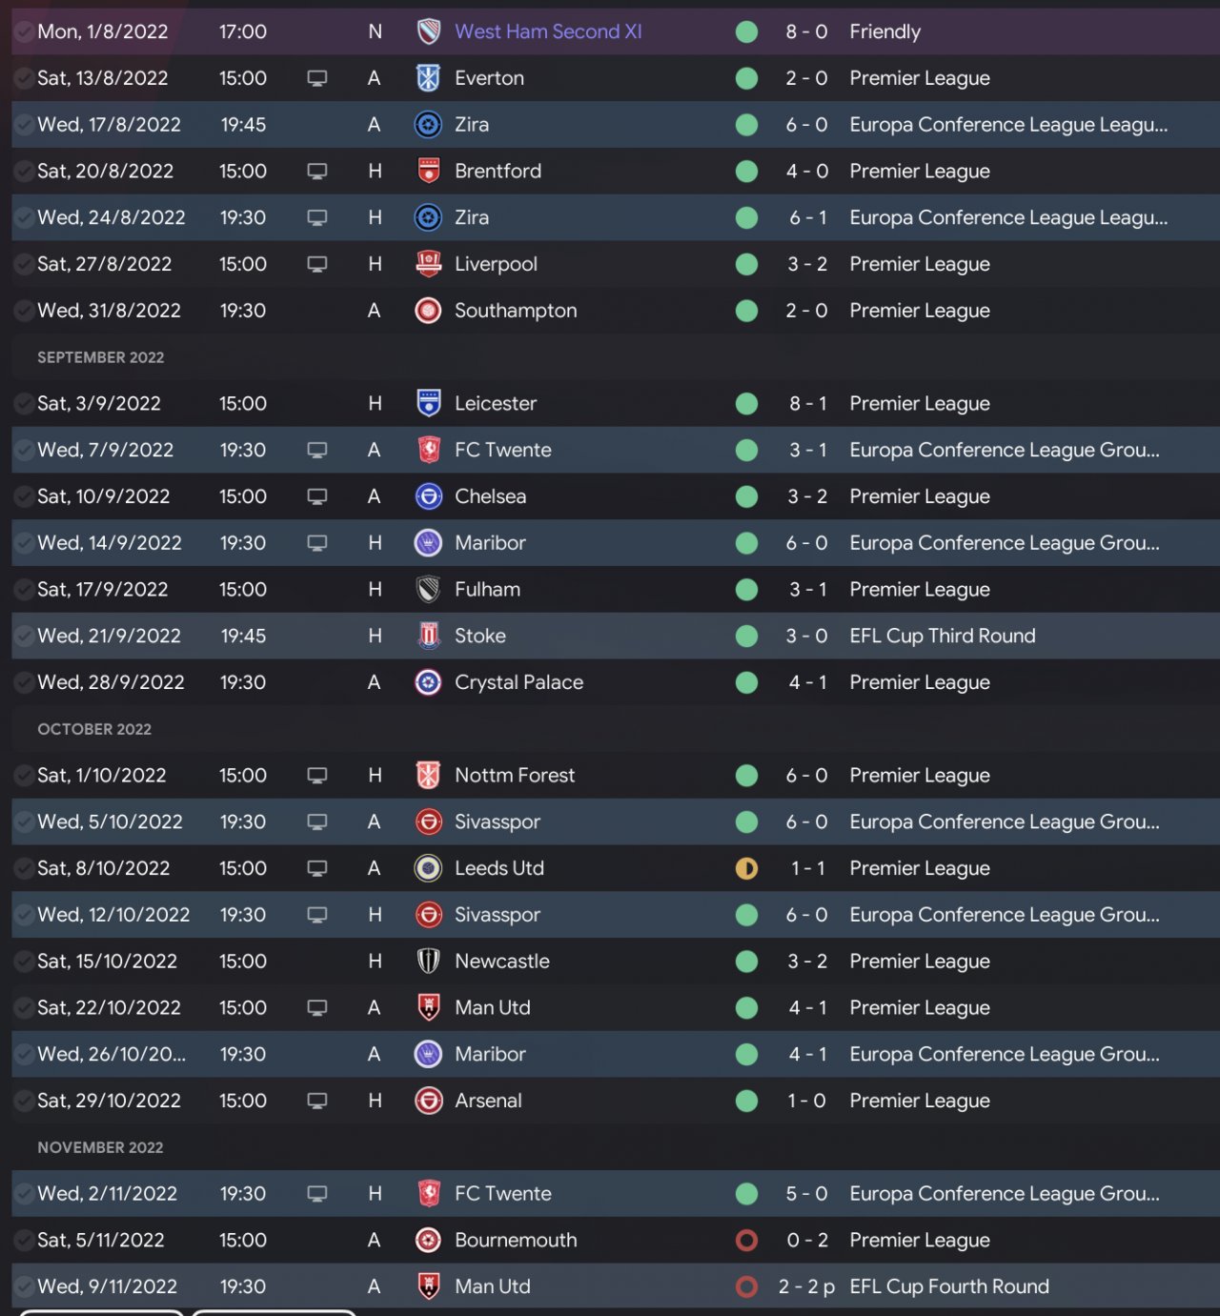The image size is (1220, 1316).
Task: Click the TV icon on Arsenal fixture row
Action: point(317,1101)
